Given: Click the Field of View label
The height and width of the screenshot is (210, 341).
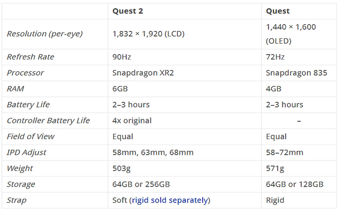Looking at the screenshot, I should click(30, 137).
